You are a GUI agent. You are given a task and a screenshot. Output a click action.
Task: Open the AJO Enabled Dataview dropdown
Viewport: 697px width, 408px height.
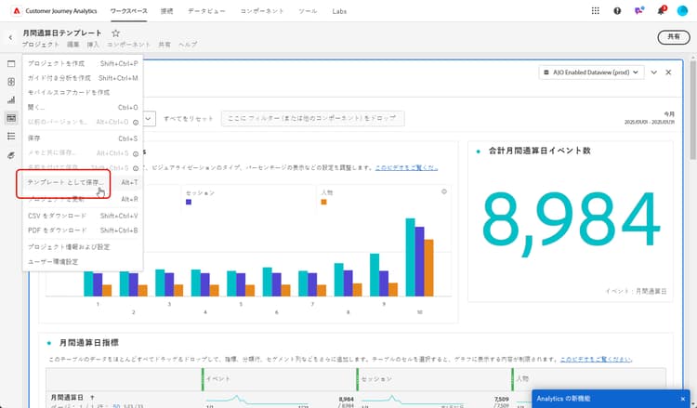pyautogui.click(x=591, y=72)
